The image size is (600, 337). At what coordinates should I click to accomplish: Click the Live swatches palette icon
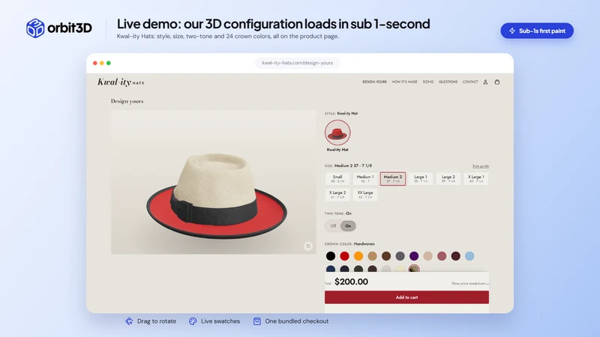pyautogui.click(x=193, y=321)
